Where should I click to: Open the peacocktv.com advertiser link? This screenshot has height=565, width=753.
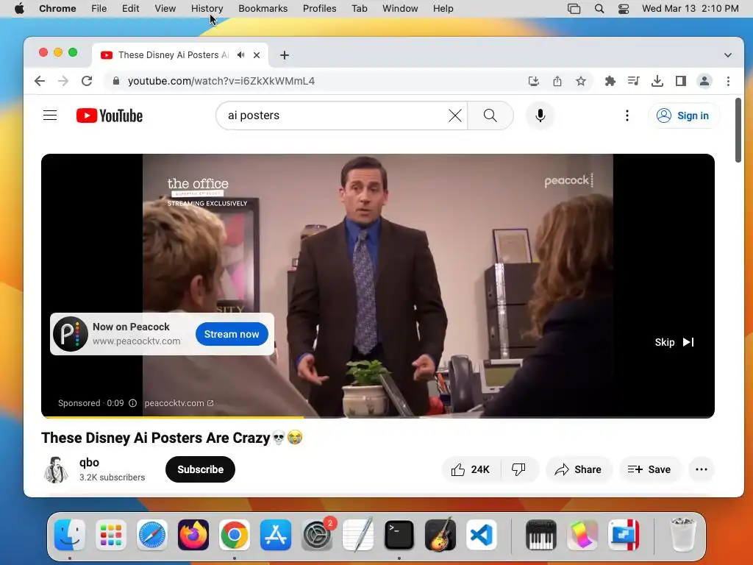(179, 403)
